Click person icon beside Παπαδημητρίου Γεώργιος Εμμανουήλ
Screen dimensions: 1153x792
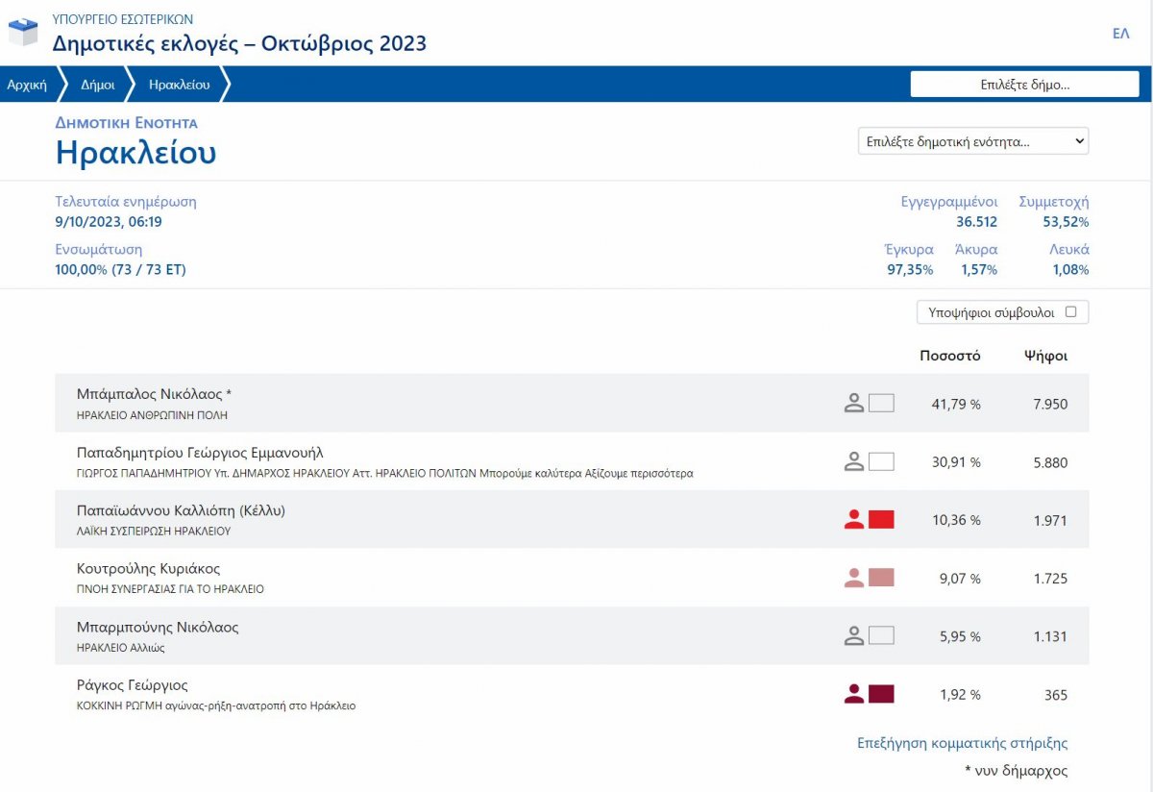(853, 462)
